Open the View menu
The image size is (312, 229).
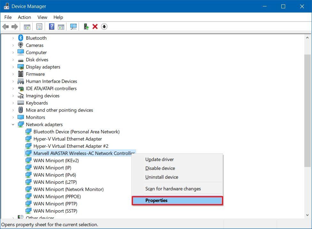[43, 17]
